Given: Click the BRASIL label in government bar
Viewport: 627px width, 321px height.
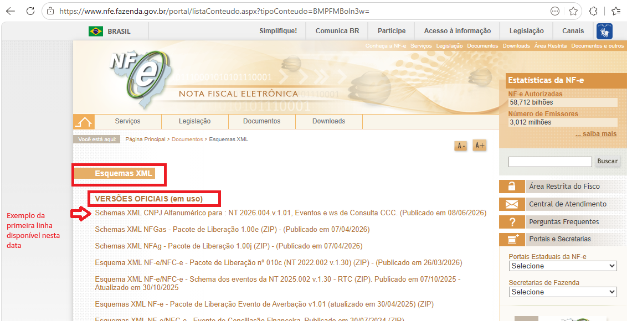Looking at the screenshot, I should point(119,32).
